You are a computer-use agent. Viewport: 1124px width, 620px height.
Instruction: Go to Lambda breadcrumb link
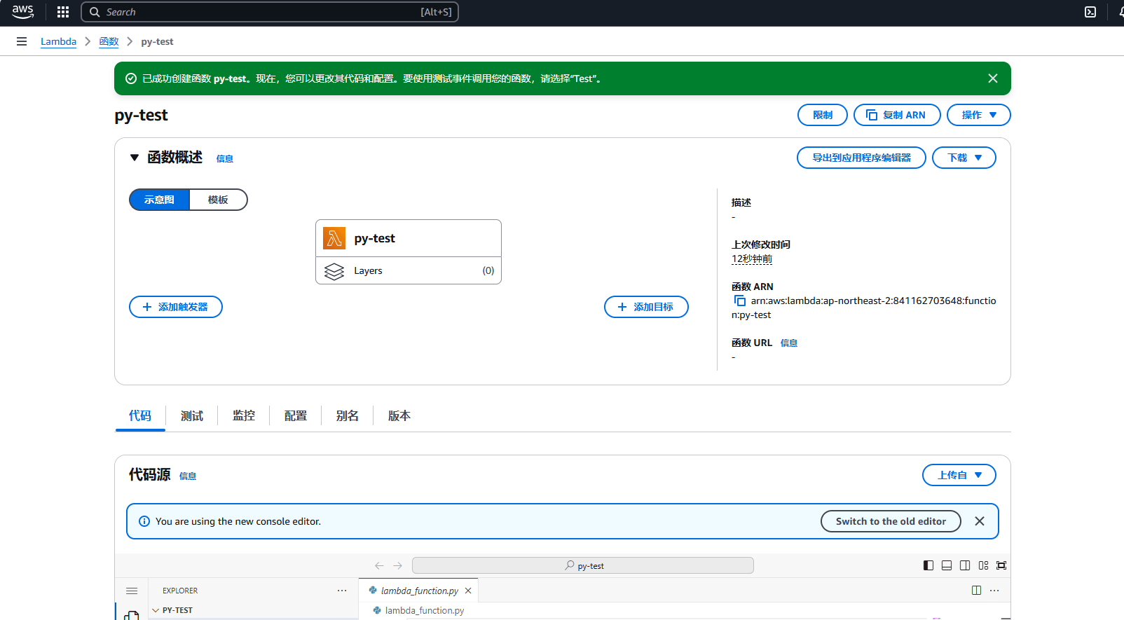tap(58, 41)
